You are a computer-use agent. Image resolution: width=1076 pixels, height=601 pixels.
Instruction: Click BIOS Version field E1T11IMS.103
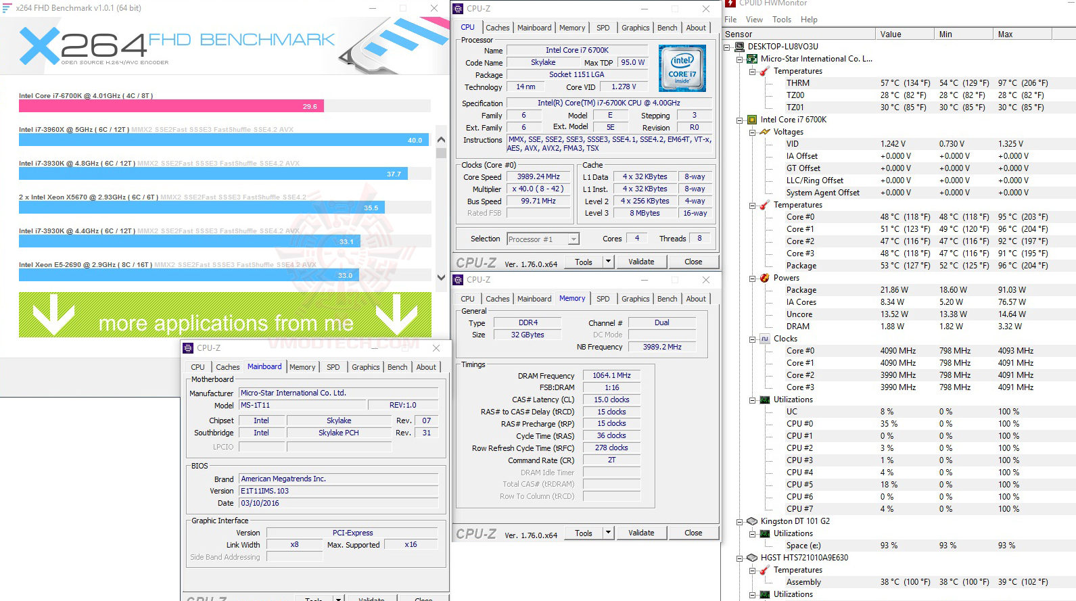pos(339,491)
